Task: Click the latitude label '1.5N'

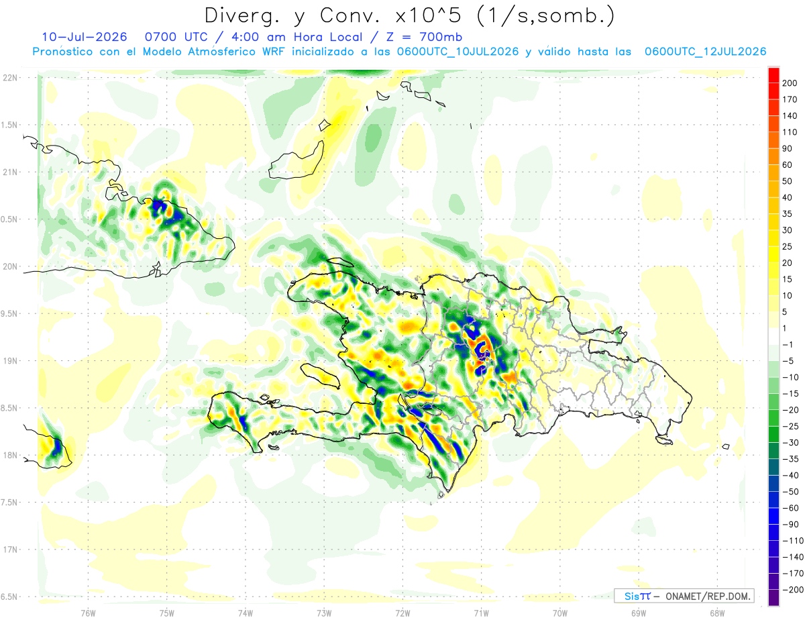Action: [x=9, y=125]
